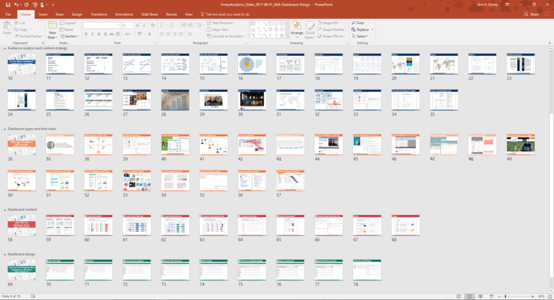Fit slide to current window icon
This screenshot has height=300, width=554.
(x=550, y=296)
